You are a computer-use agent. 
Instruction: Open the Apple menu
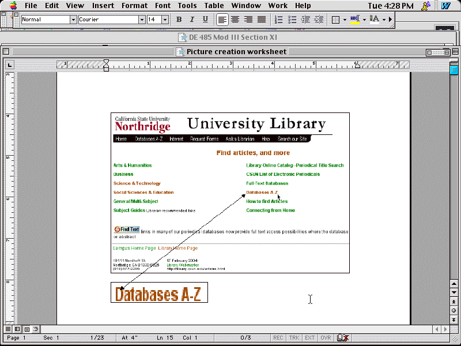point(13,6)
